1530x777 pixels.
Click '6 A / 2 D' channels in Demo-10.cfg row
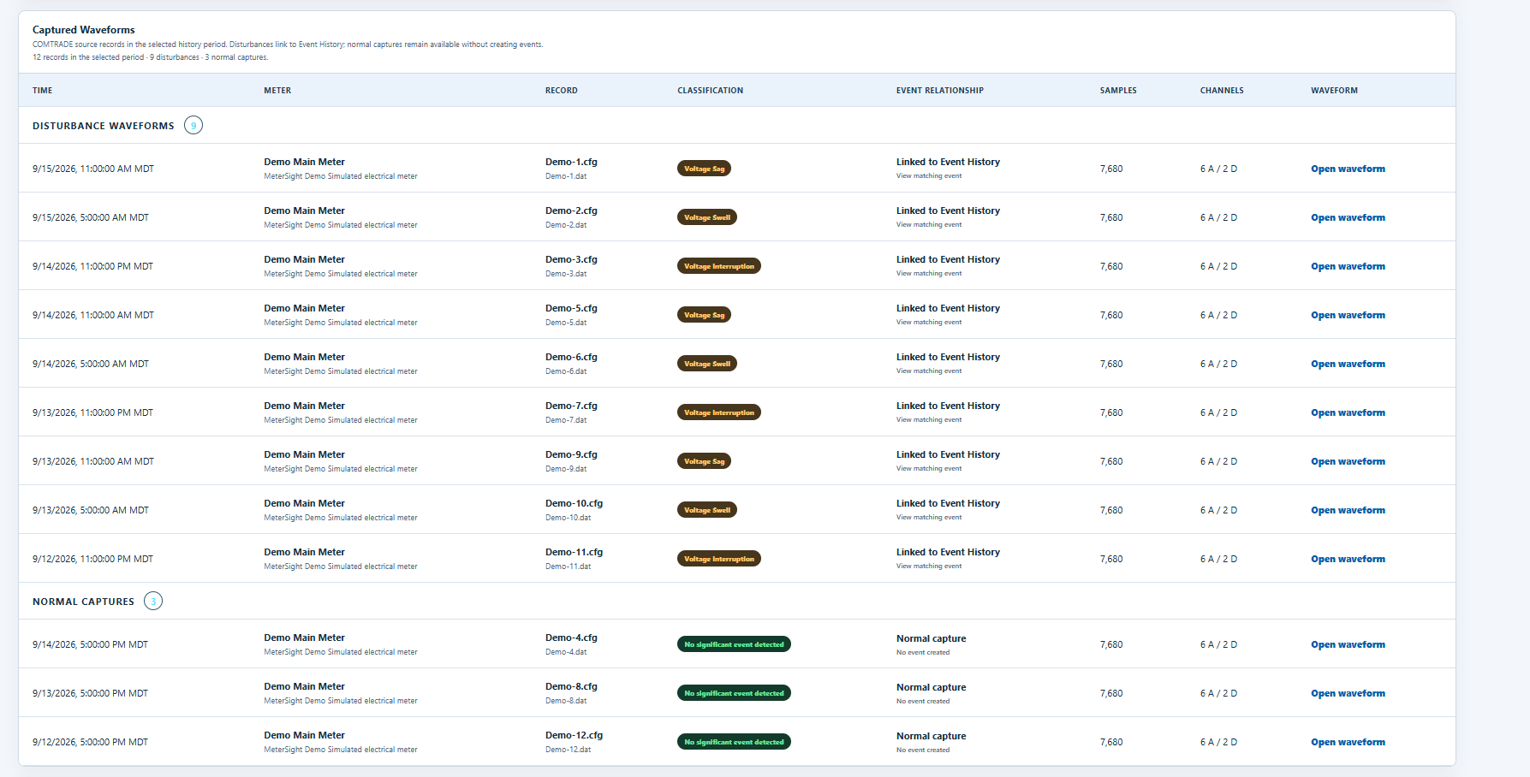tap(1218, 510)
